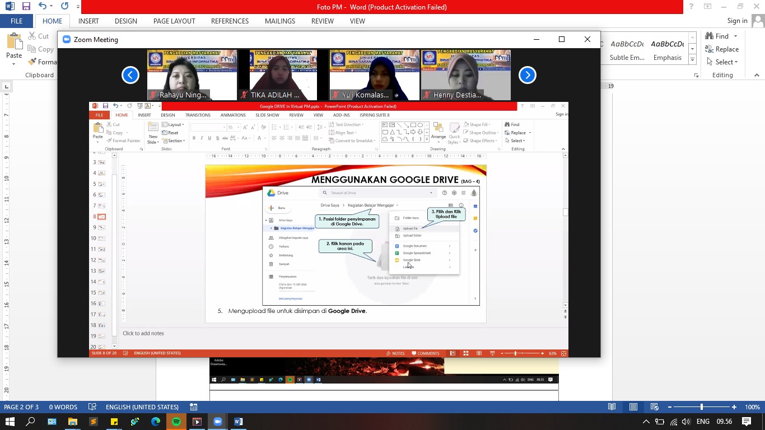Show the next row of styles
Image resolution: width=765 pixels, height=430 pixels.
(x=693, y=50)
